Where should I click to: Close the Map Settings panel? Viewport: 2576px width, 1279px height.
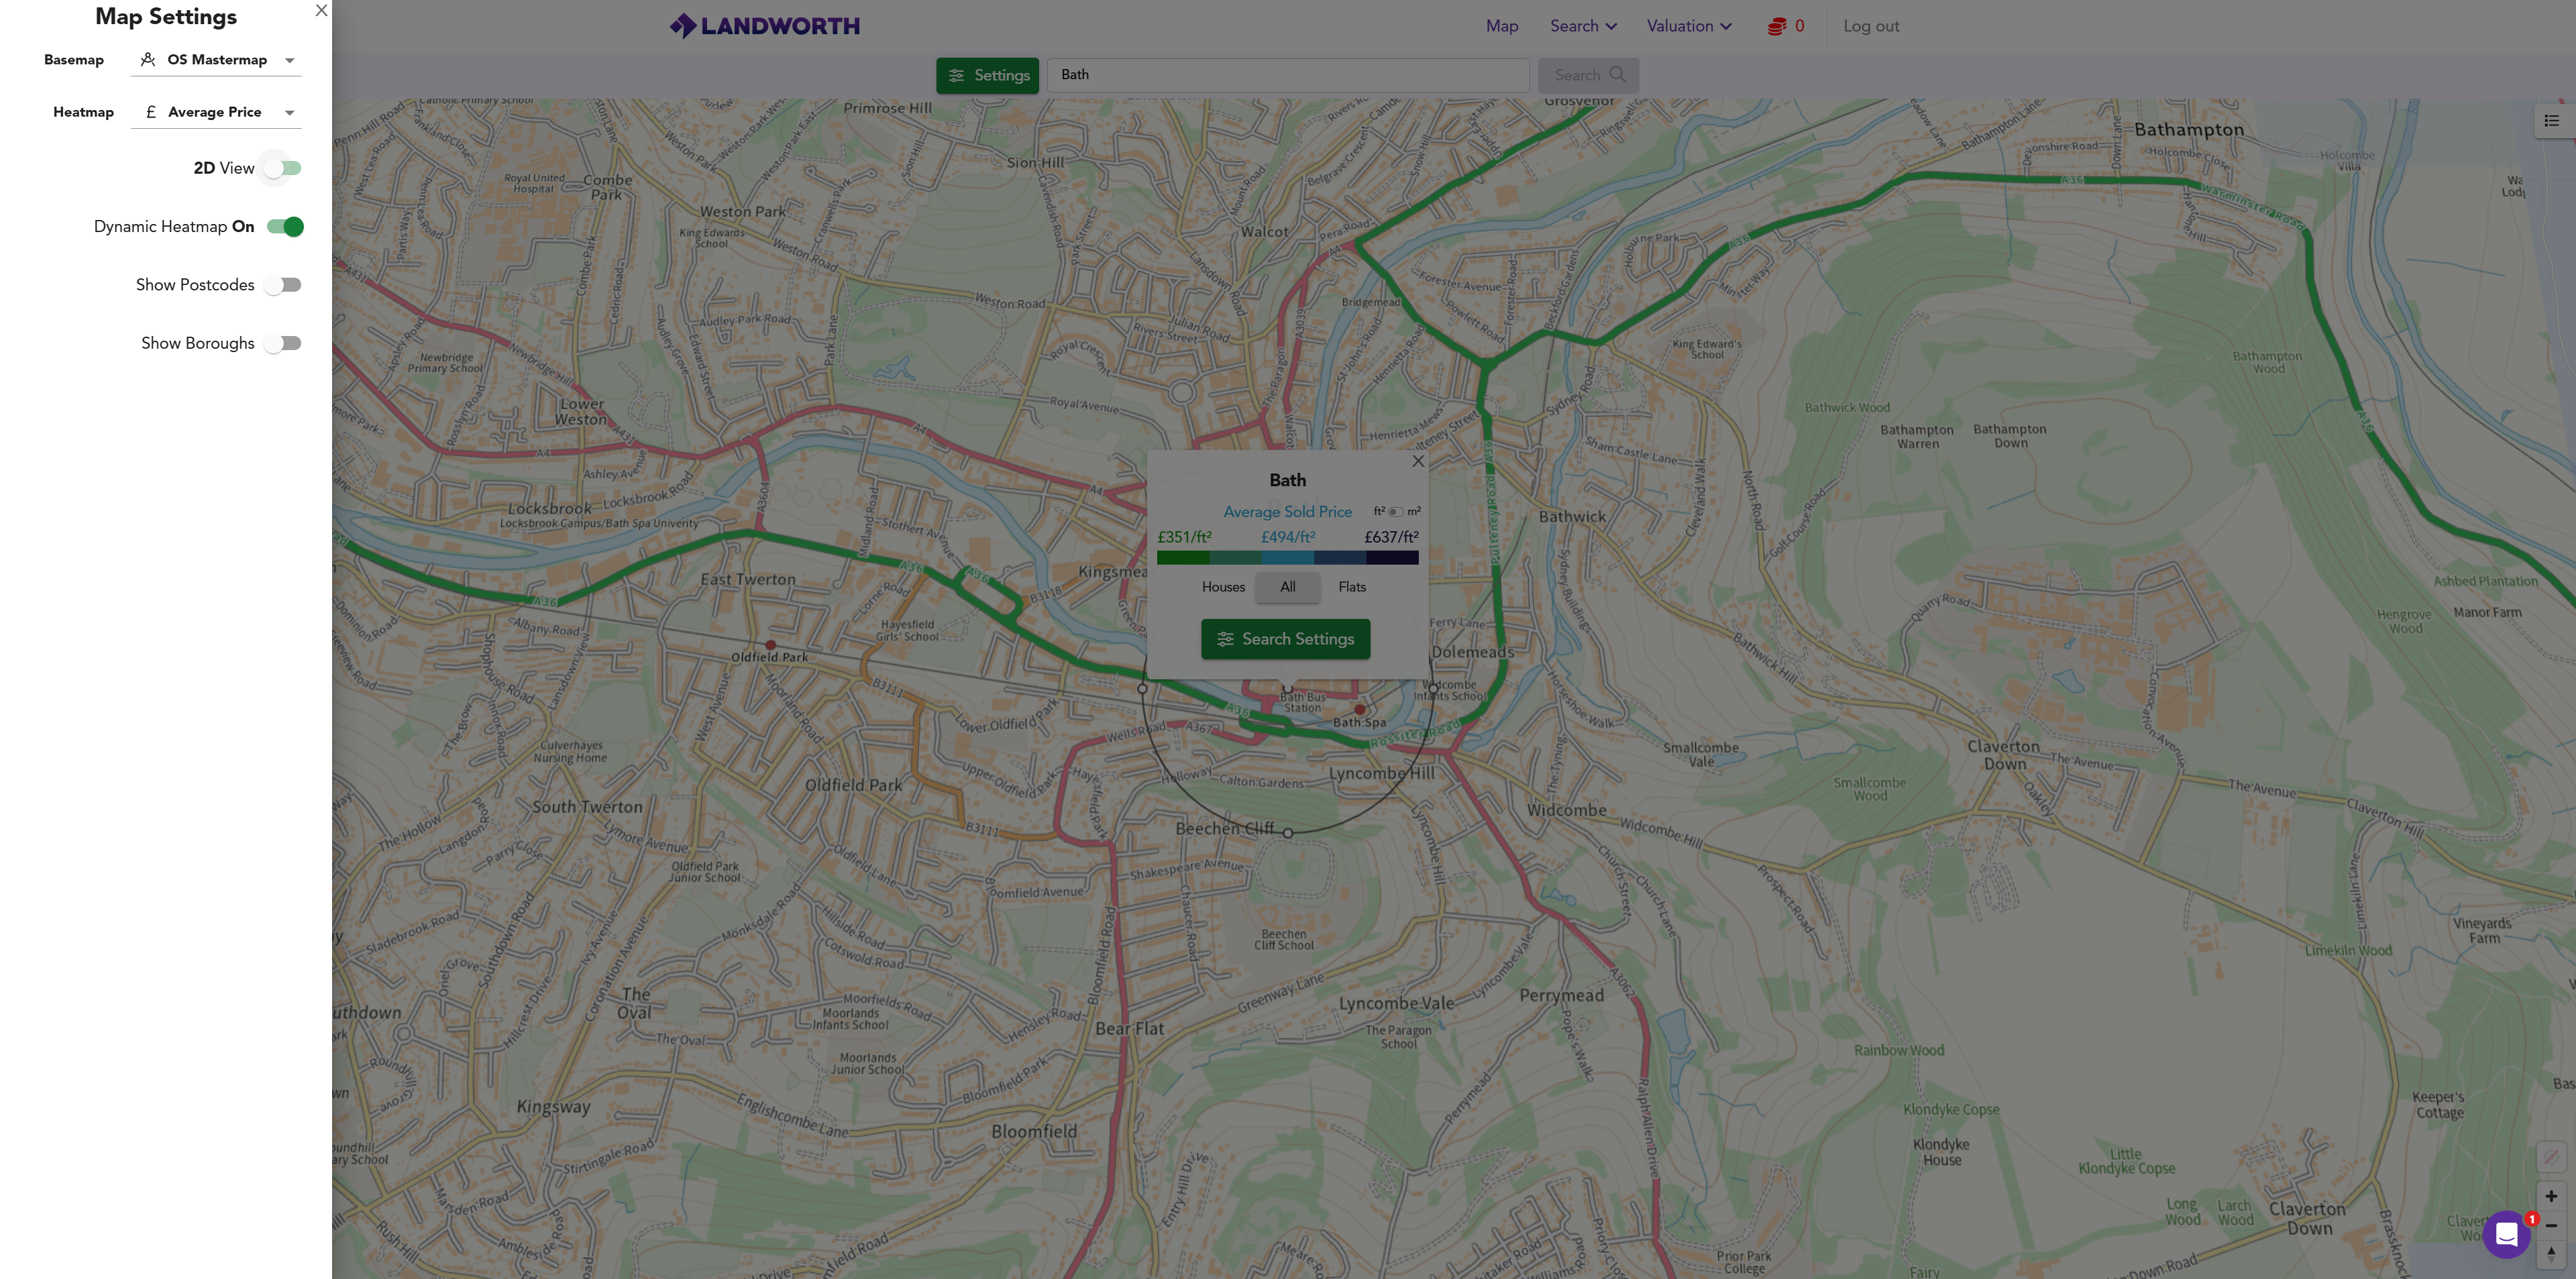(321, 11)
